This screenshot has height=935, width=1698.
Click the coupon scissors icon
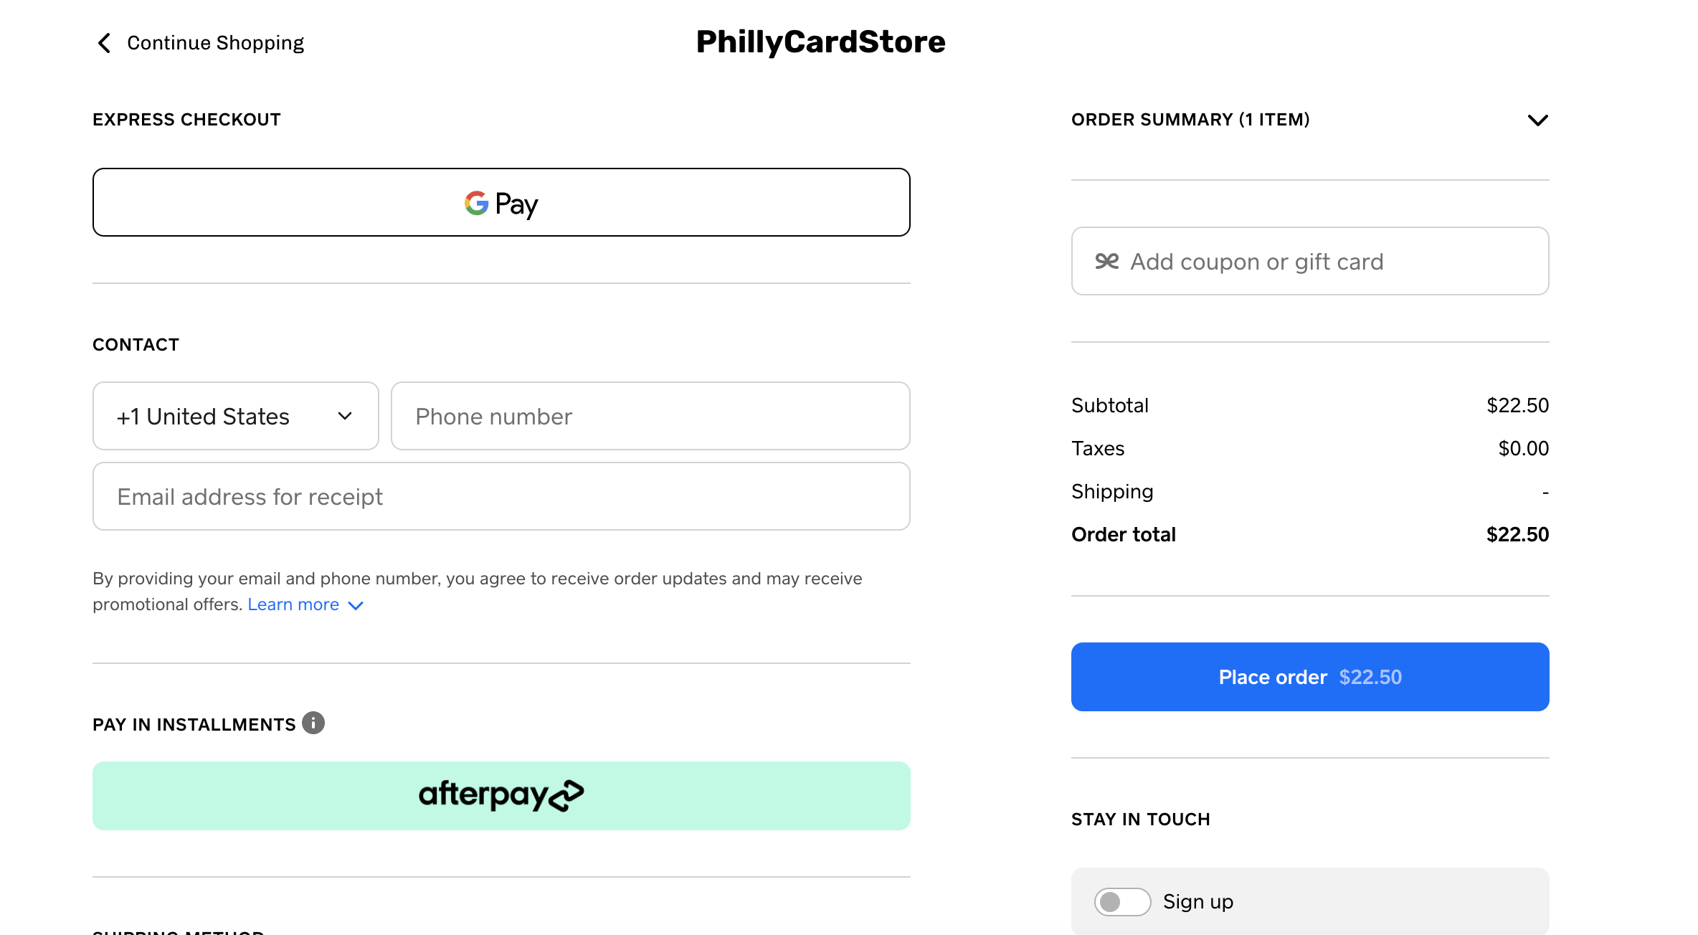click(1106, 262)
